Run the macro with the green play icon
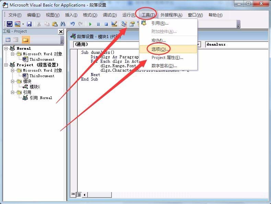Viewport: 271px width, 204px height. point(90,24)
